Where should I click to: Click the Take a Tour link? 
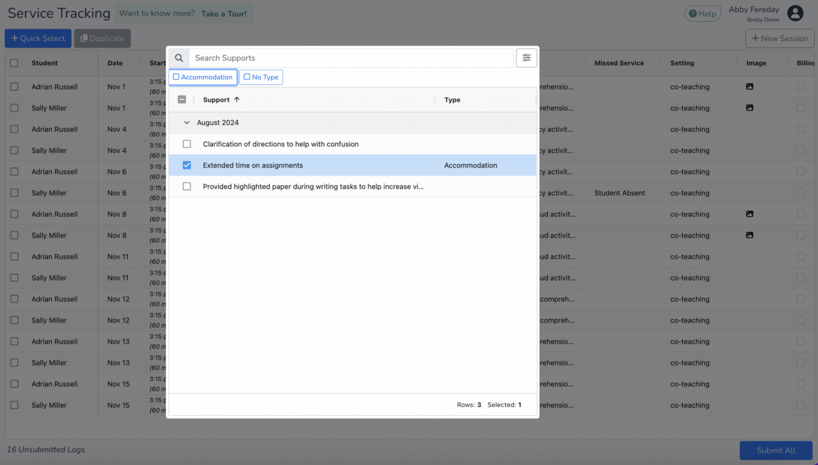pos(224,13)
